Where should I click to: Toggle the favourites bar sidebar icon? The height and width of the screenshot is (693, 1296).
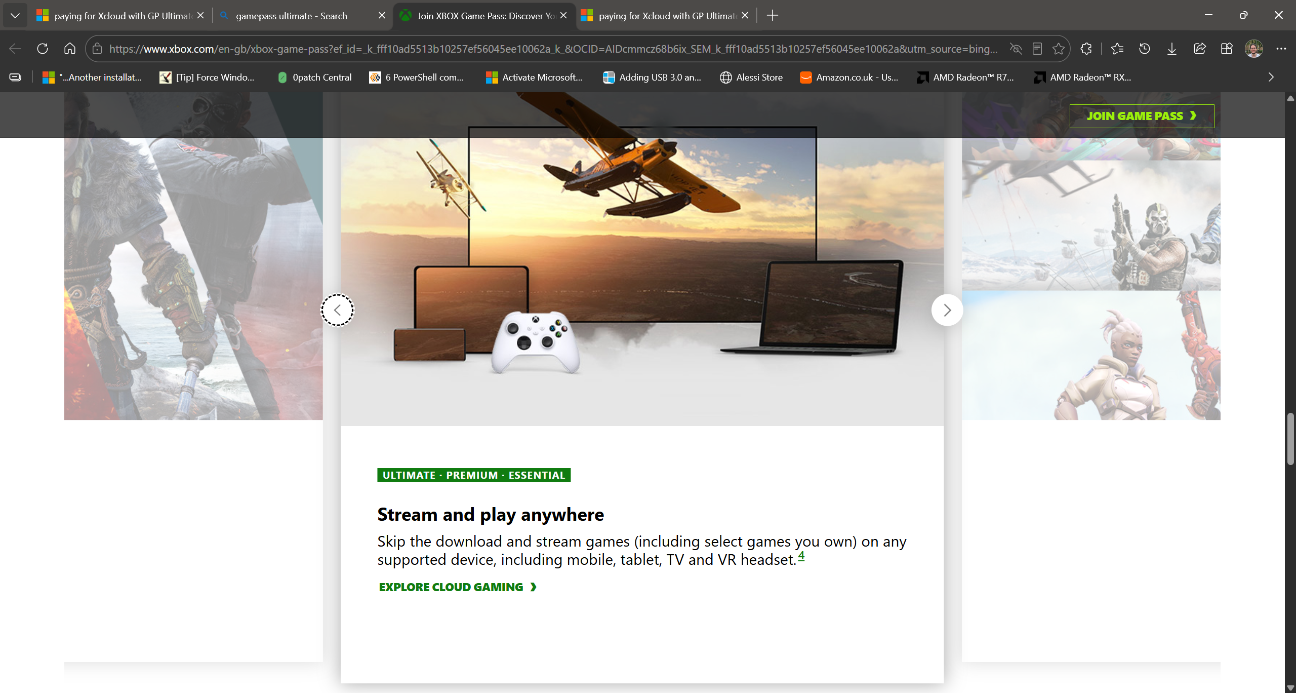15,77
